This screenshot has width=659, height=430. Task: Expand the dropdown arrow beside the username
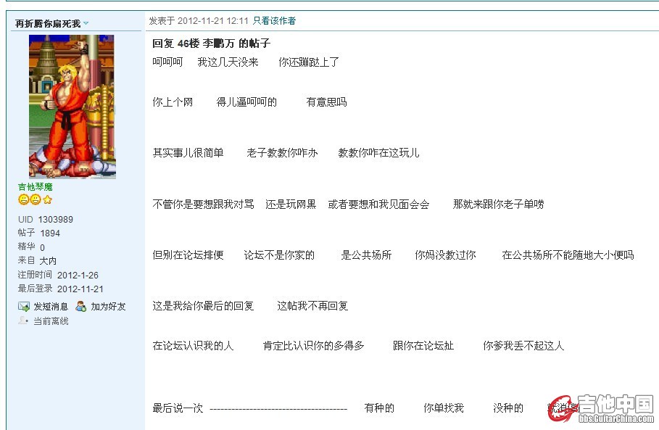click(86, 23)
